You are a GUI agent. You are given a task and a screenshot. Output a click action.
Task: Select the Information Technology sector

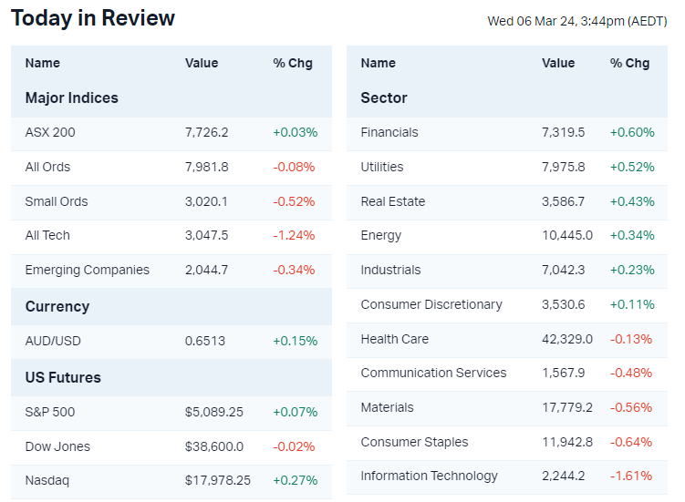coord(429,476)
